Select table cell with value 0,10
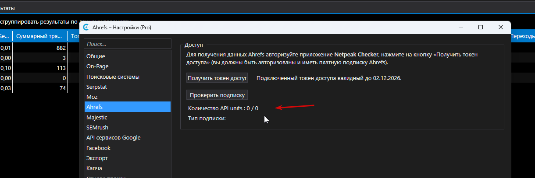The width and height of the screenshot is (535, 178). (6, 68)
